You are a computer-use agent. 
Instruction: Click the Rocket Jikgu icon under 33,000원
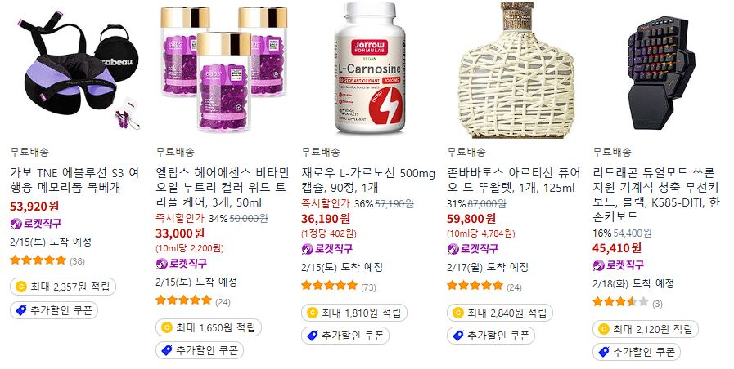coord(162,264)
